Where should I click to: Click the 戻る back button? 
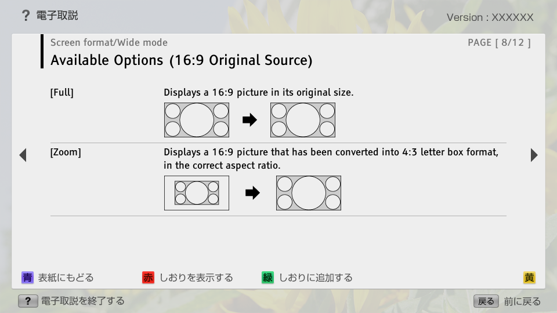click(486, 301)
